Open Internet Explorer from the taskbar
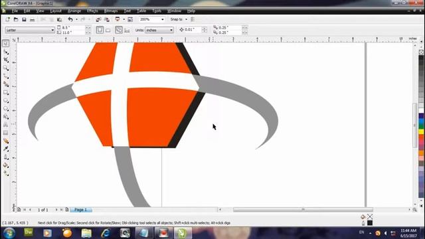 [106, 233]
